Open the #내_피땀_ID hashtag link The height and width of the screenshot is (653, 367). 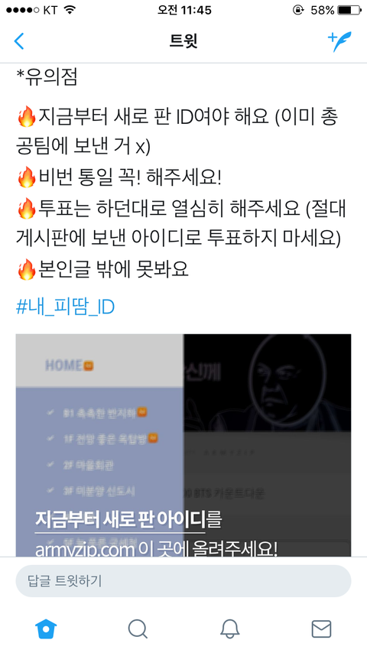[x=65, y=307]
